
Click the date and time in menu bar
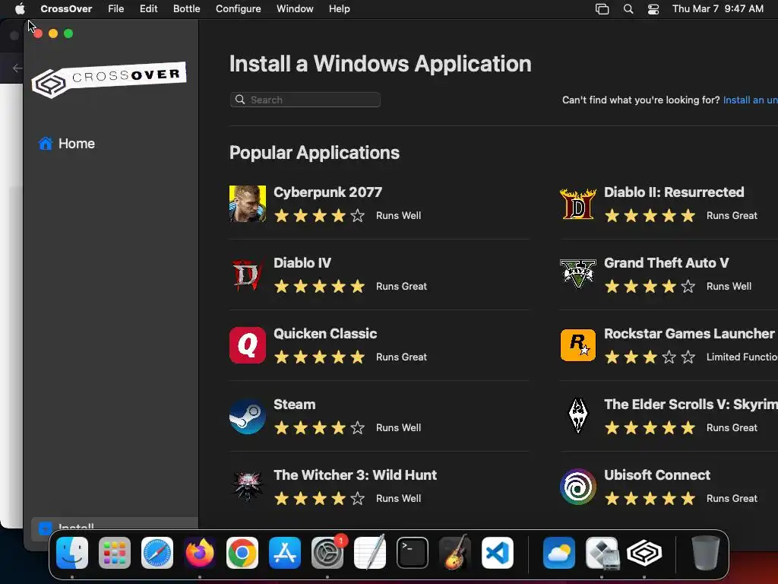(717, 9)
